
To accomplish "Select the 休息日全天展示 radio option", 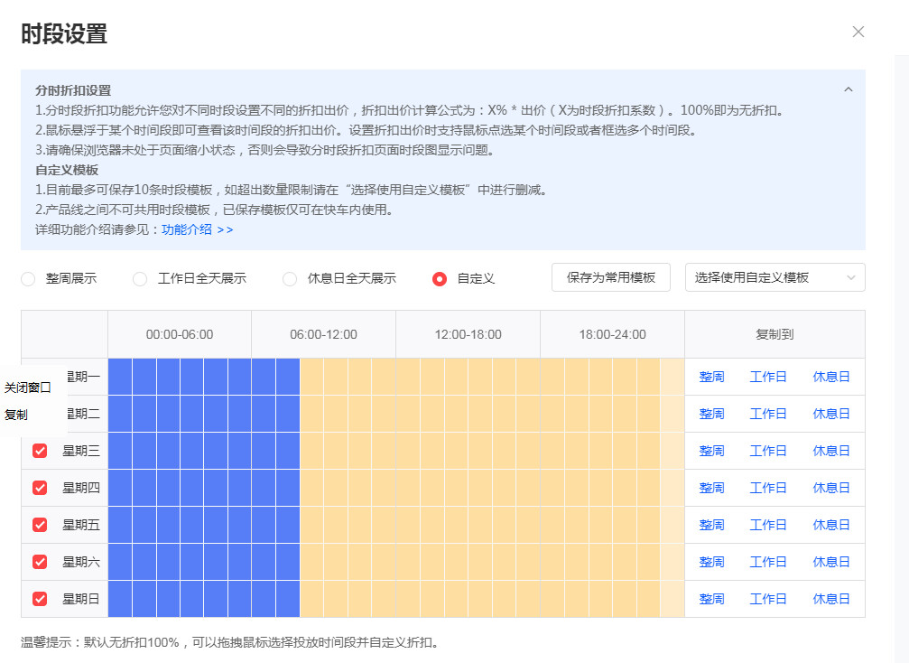I will (289, 278).
